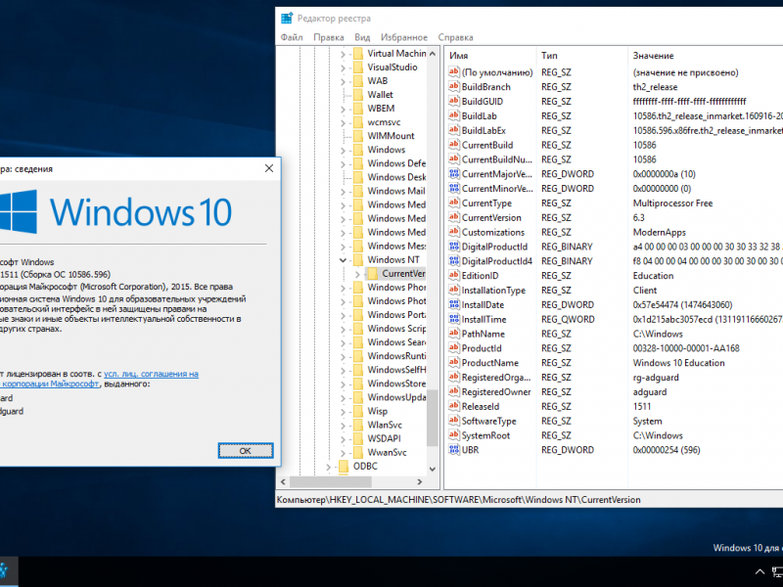Click the icon beside (По умолчанию)
The height and width of the screenshot is (587, 783).
tap(454, 71)
